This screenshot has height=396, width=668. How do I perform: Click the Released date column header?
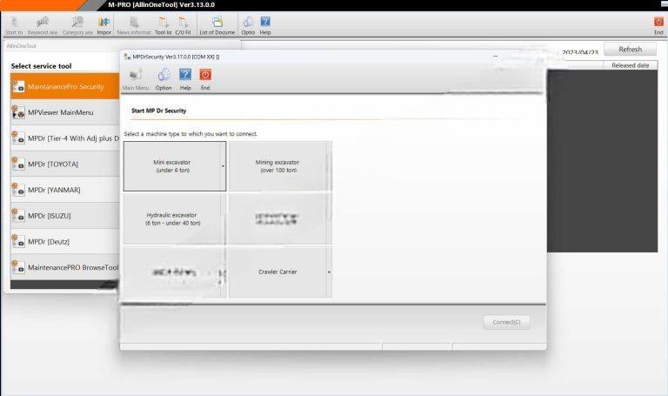pyautogui.click(x=630, y=65)
